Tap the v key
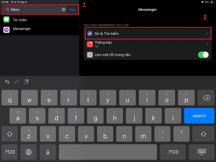 click(86, 134)
